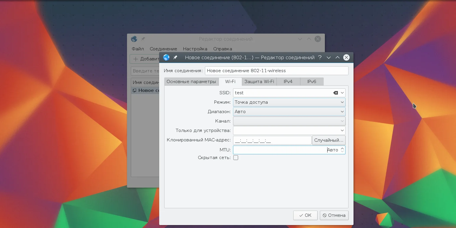Enable the Скрытая сеть checkbox
Viewport: 456px width, 228px height.
click(x=236, y=158)
